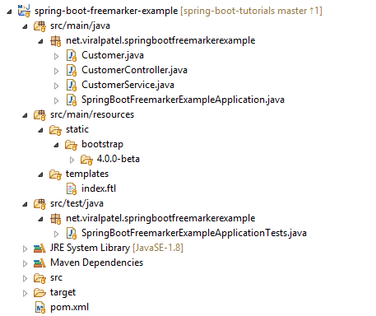This screenshot has height=316, width=376.
Task: Expand the CustomerController.java node arrow
Action: pyautogui.click(x=56, y=71)
